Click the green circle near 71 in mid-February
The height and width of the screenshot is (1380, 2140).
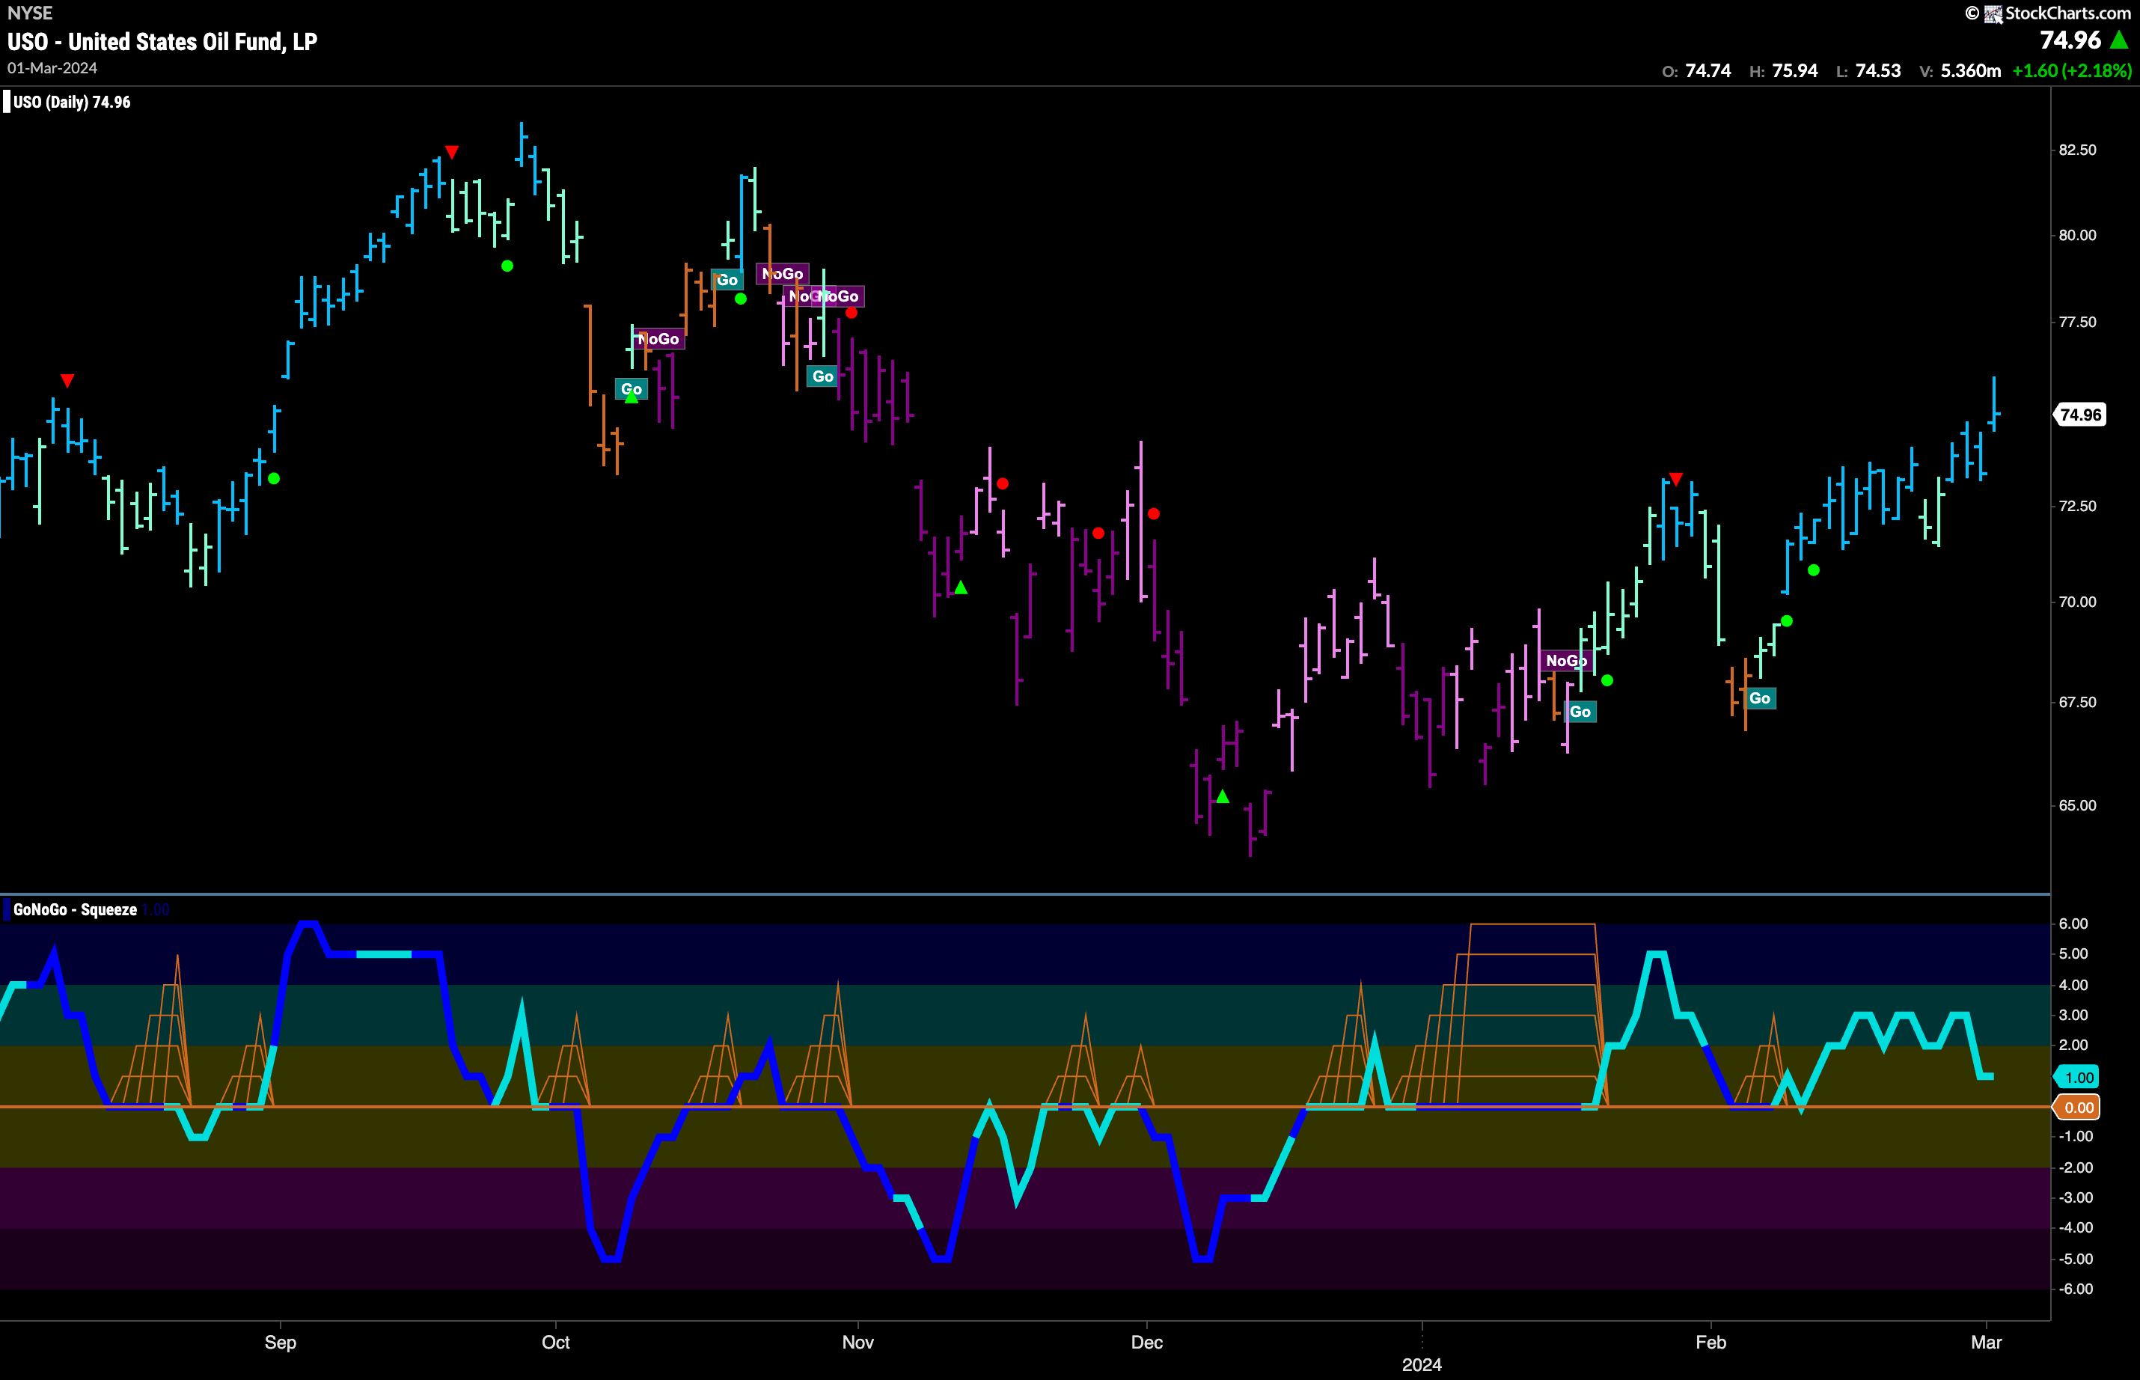pyautogui.click(x=1813, y=570)
